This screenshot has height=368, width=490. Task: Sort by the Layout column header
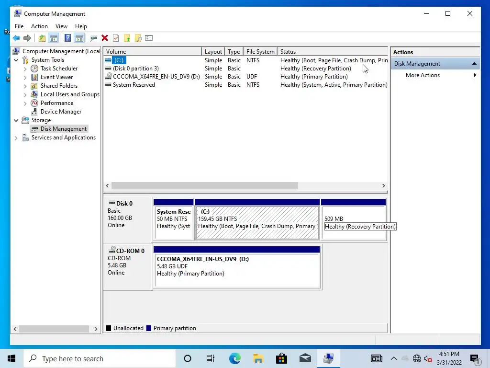[213, 52]
